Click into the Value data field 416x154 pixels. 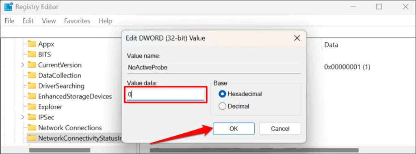166,95
